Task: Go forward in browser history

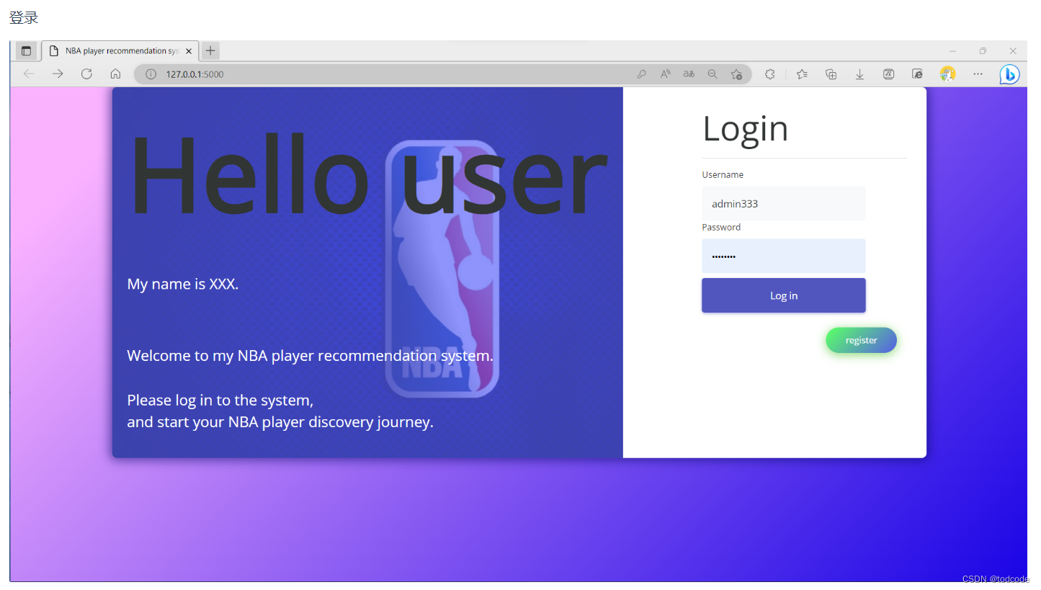Action: point(58,73)
